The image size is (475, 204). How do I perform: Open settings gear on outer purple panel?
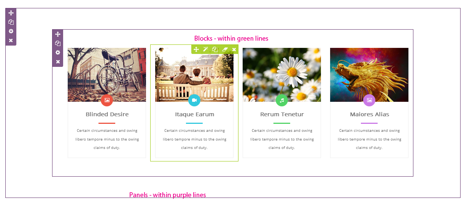(x=11, y=31)
